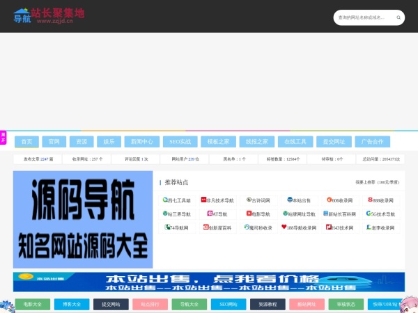
Task: Click the 发布文章 2247 篇 stat
Action: click(x=38, y=159)
